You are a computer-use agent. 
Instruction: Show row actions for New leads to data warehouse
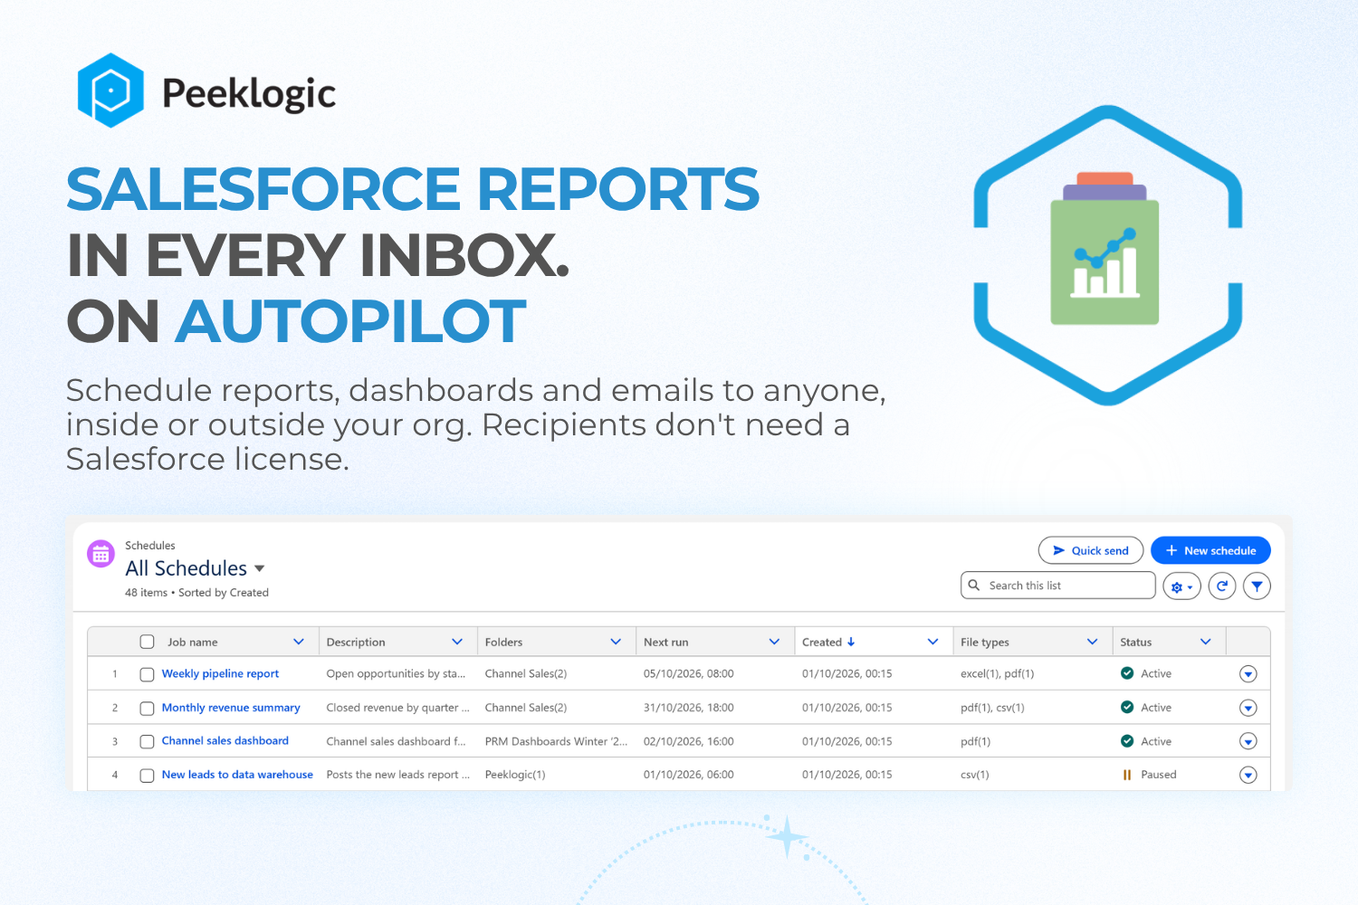coord(1248,775)
